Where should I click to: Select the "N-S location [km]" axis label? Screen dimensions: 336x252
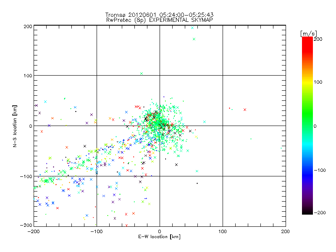tap(15, 126)
